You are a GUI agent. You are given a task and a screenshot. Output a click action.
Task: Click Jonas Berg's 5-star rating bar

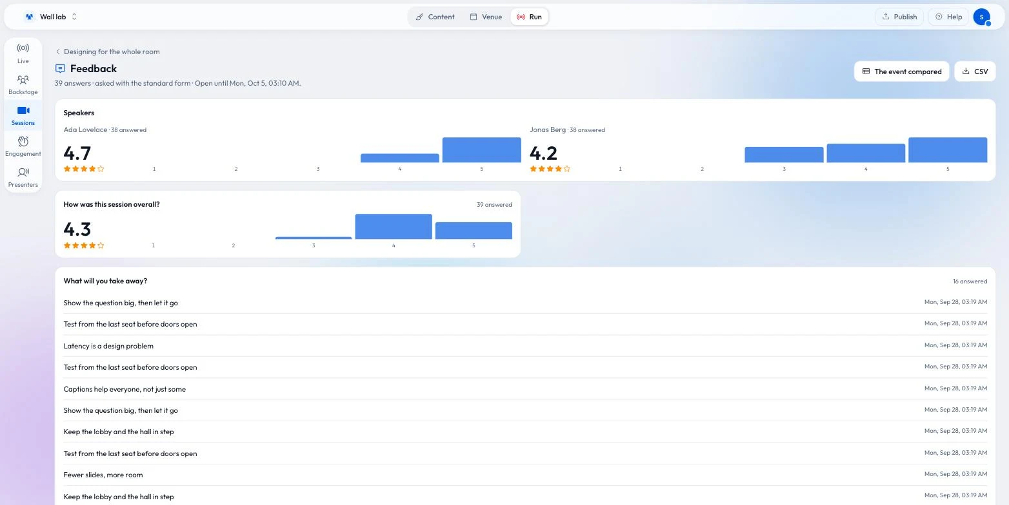948,150
